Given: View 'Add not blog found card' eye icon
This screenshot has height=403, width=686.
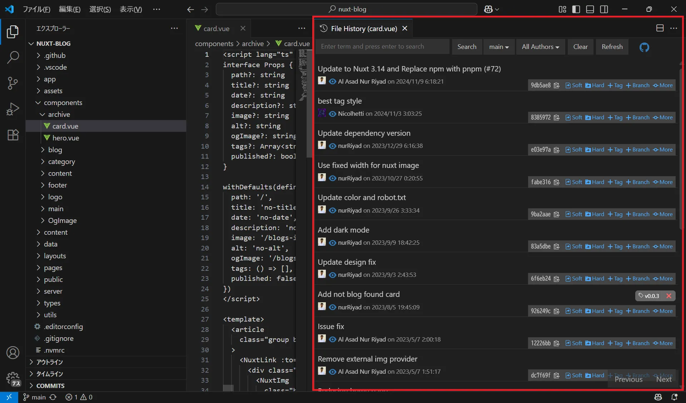Looking at the screenshot, I should point(332,307).
